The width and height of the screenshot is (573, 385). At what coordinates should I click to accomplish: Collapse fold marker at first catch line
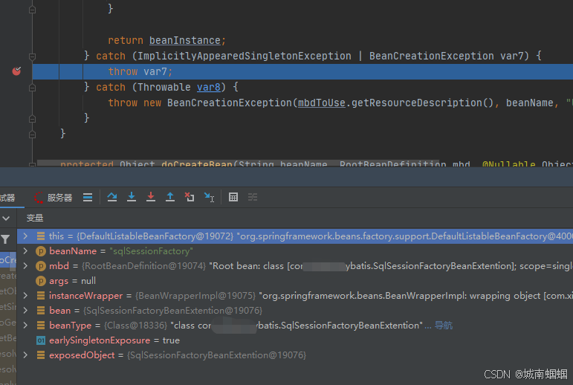[x=32, y=56]
